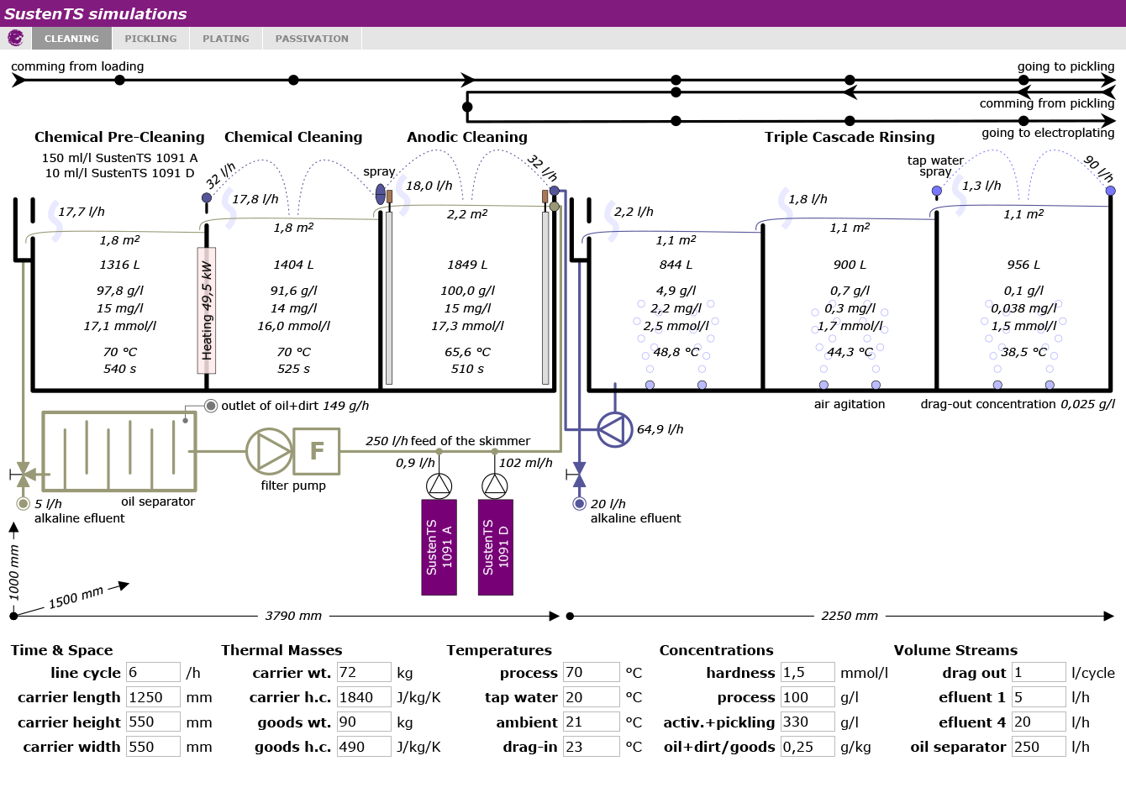Image resolution: width=1126 pixels, height=798 pixels.
Task: Click the drag-out concentration 0,025 g/l text
Action: pyautogui.click(x=1018, y=404)
